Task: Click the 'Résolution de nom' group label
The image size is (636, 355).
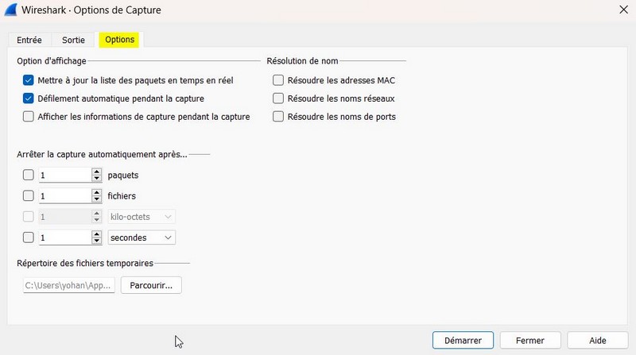Action: (302, 61)
